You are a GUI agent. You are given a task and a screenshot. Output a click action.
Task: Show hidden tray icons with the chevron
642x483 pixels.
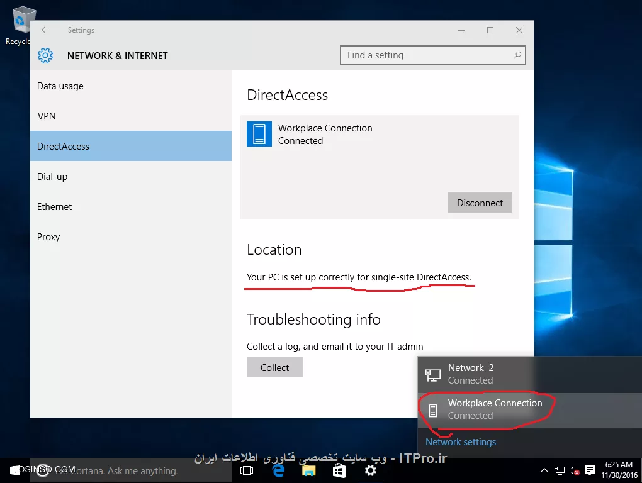[544, 470]
